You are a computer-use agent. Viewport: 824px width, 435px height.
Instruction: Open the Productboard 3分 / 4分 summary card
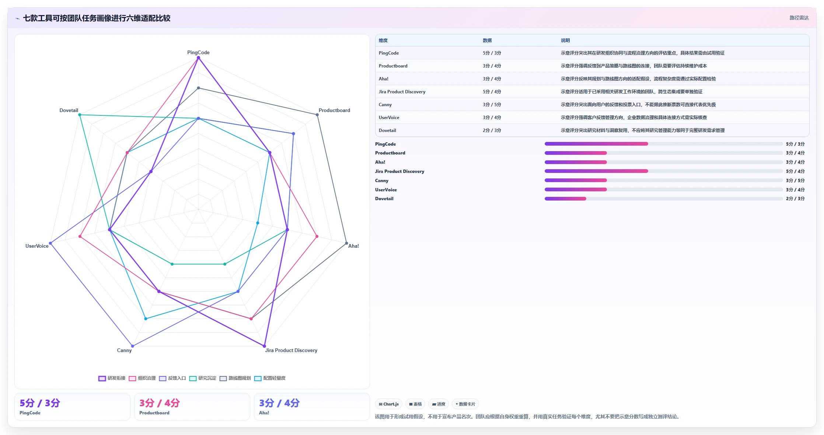[192, 407]
